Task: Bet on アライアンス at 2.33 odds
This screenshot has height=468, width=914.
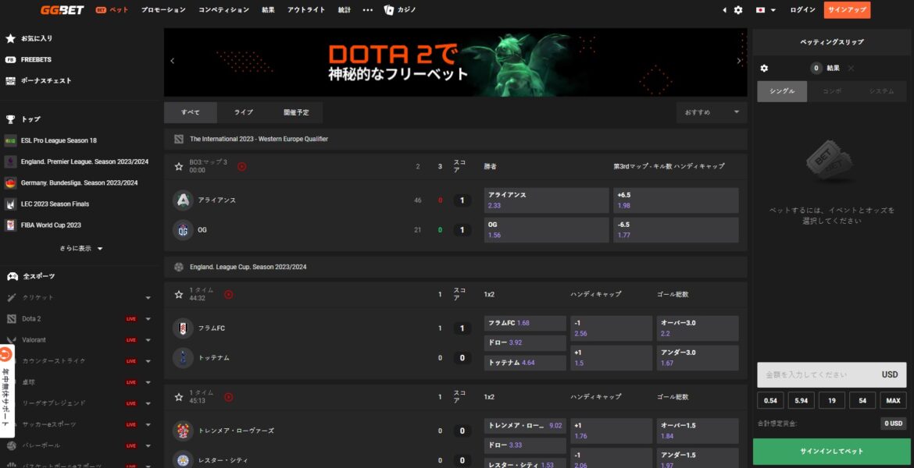Action: click(547, 200)
